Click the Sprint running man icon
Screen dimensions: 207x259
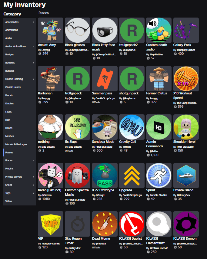159,175
